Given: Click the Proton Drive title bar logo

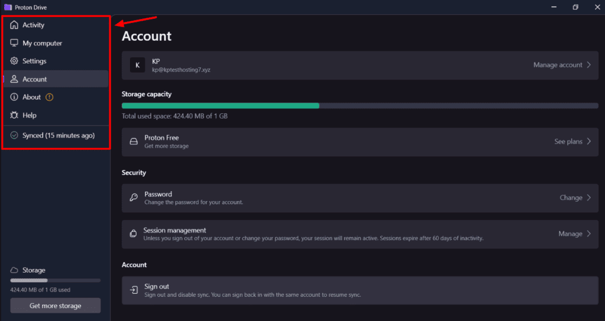Looking at the screenshot, I should (x=7, y=7).
